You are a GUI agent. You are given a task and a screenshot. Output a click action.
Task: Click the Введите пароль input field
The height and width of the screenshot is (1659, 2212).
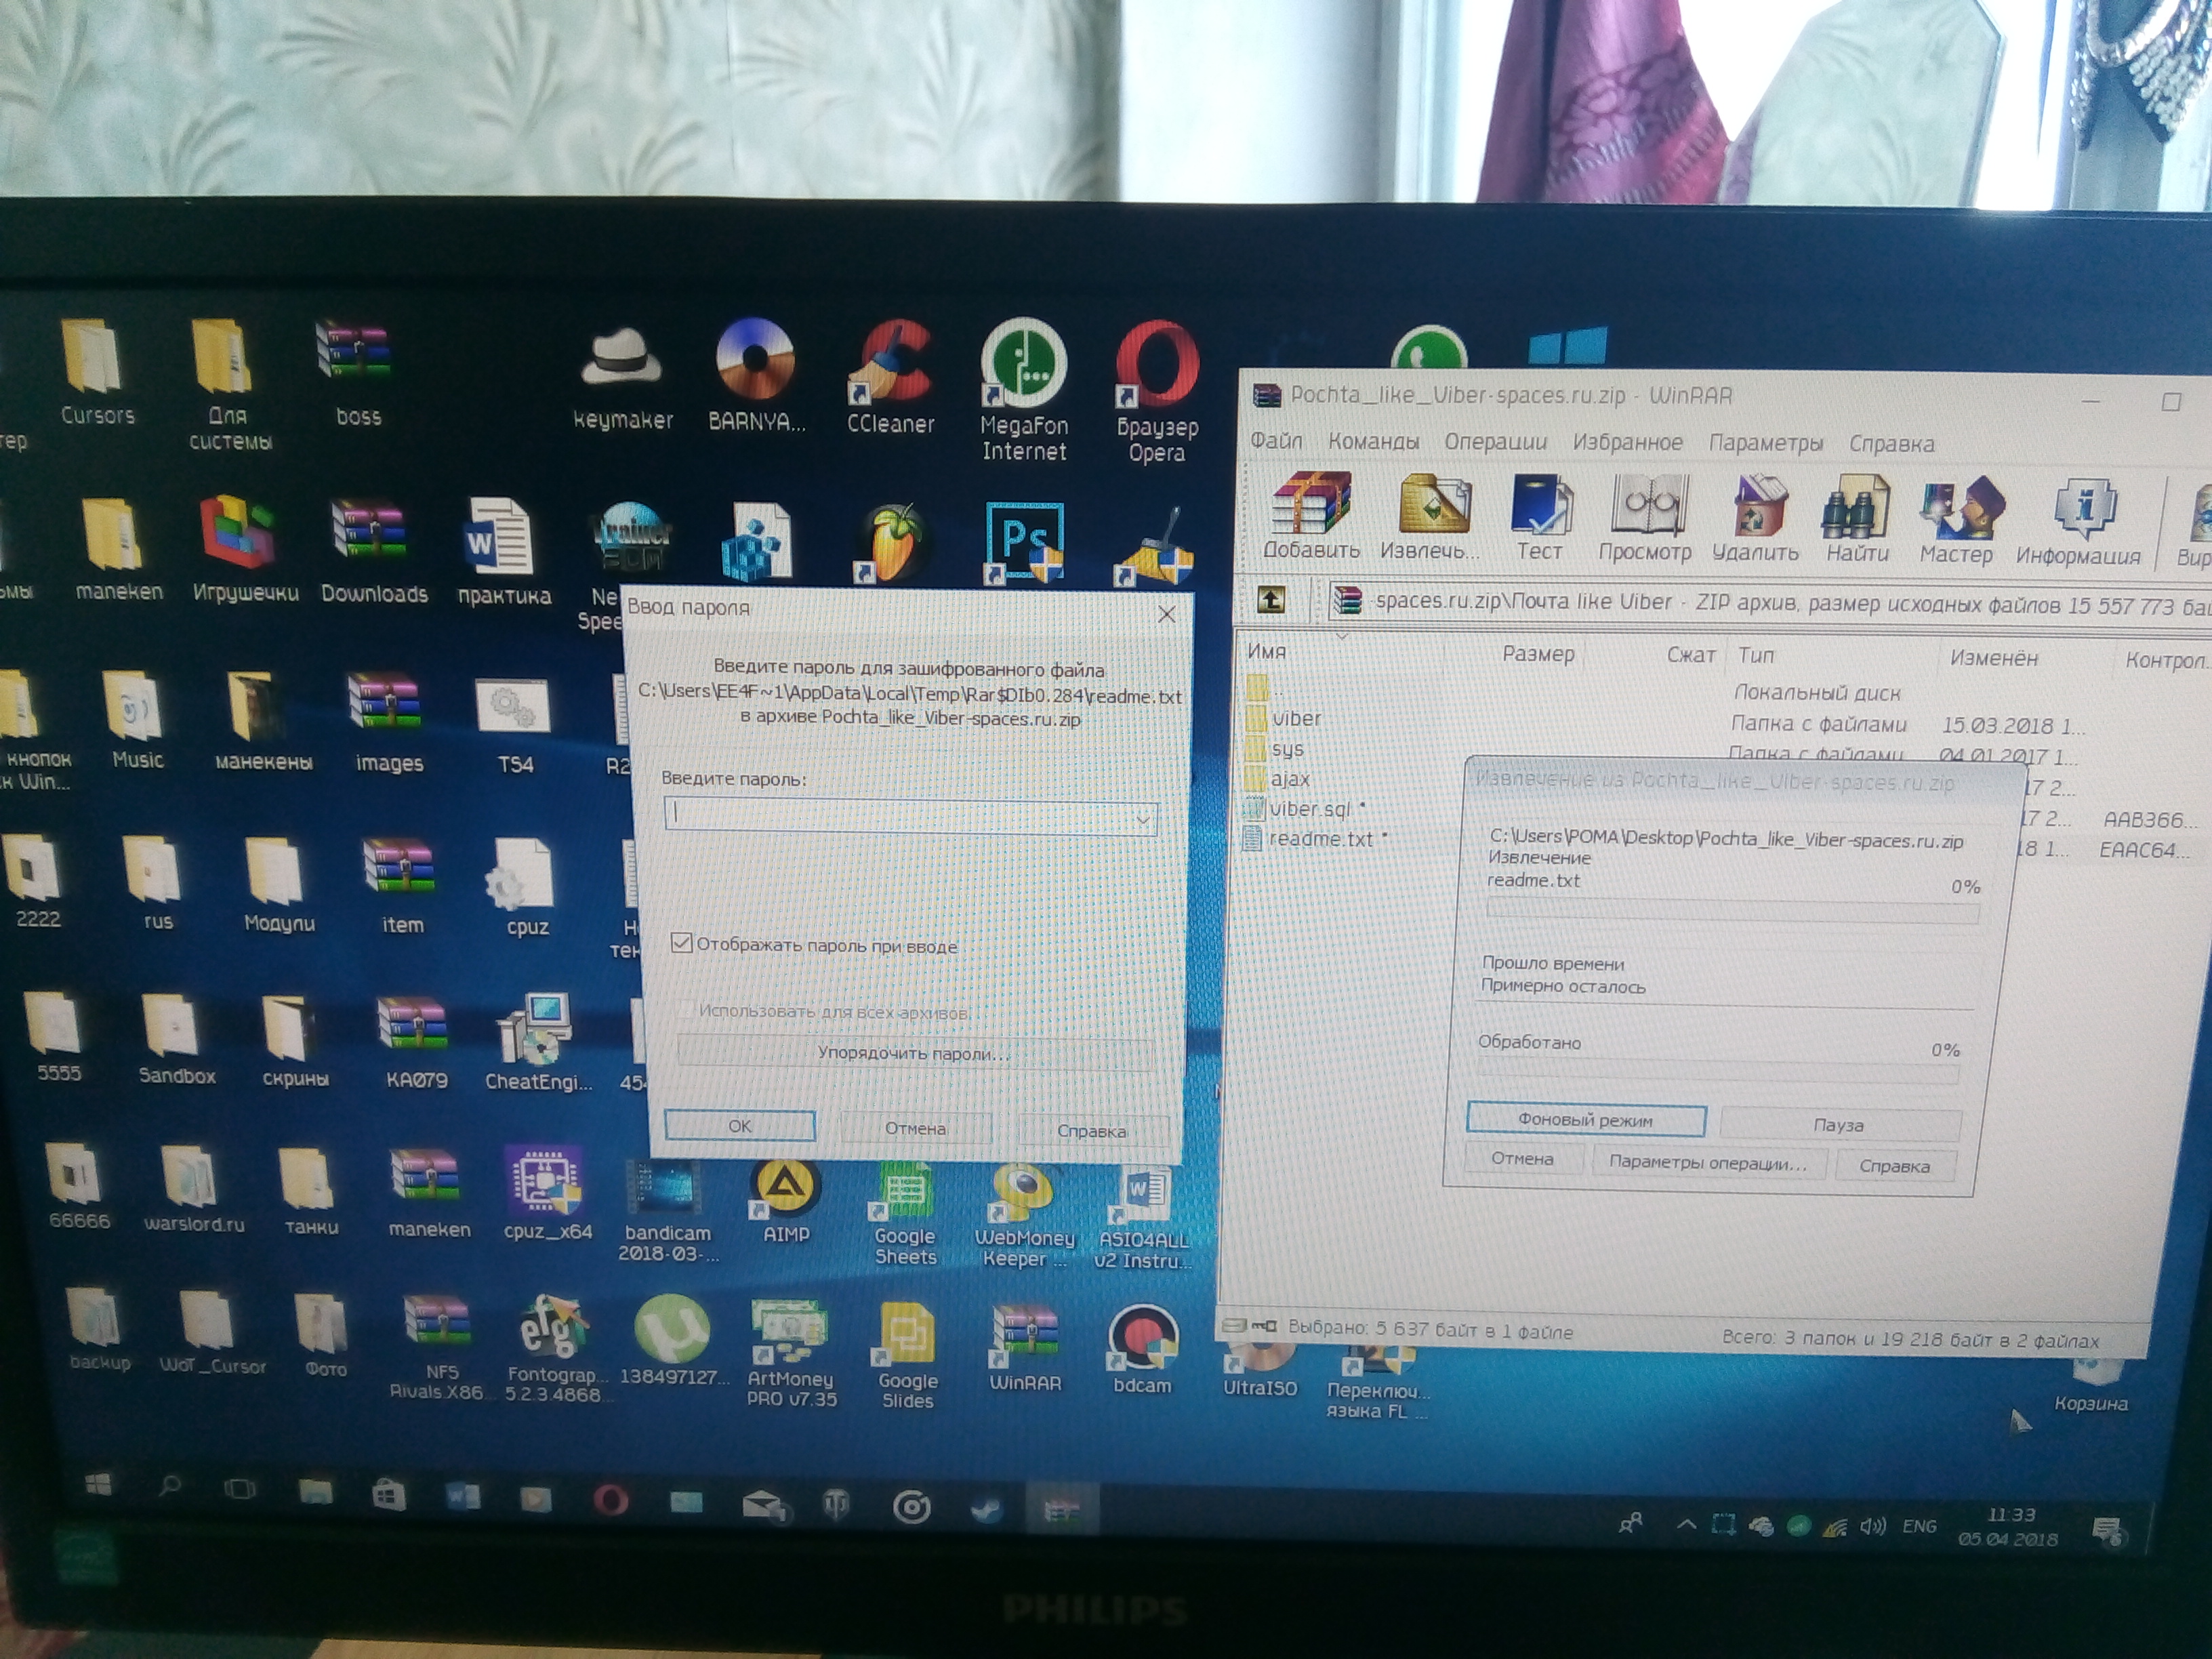point(911,816)
